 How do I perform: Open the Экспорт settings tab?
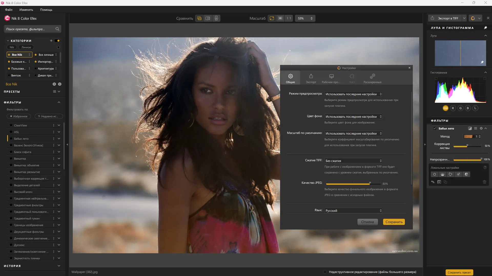tap(311, 78)
